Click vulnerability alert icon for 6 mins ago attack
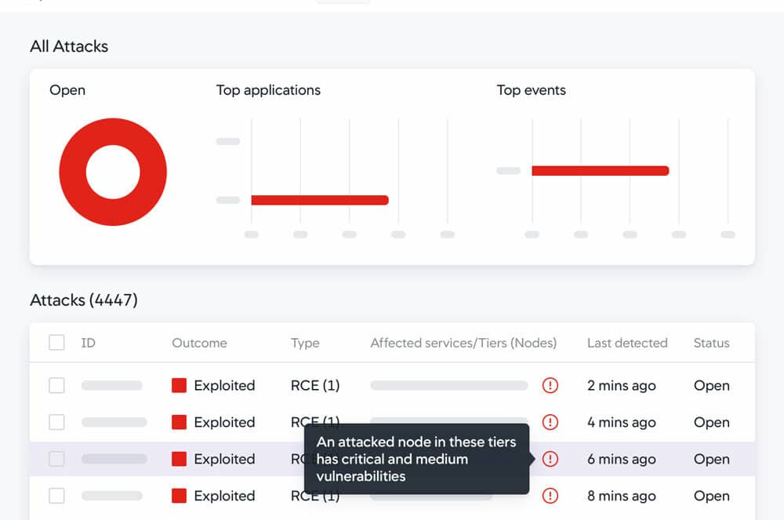The width and height of the screenshot is (784, 520). coord(550,459)
